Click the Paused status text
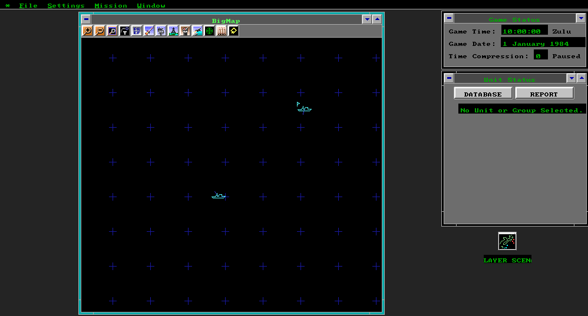The image size is (588, 316). (x=566, y=56)
